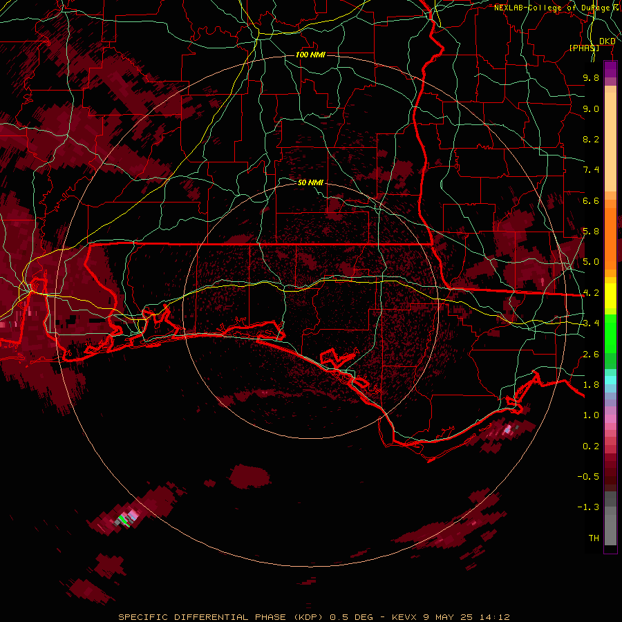Click the "5.8" value on color scale
This screenshot has height=622, width=622.
click(x=591, y=232)
